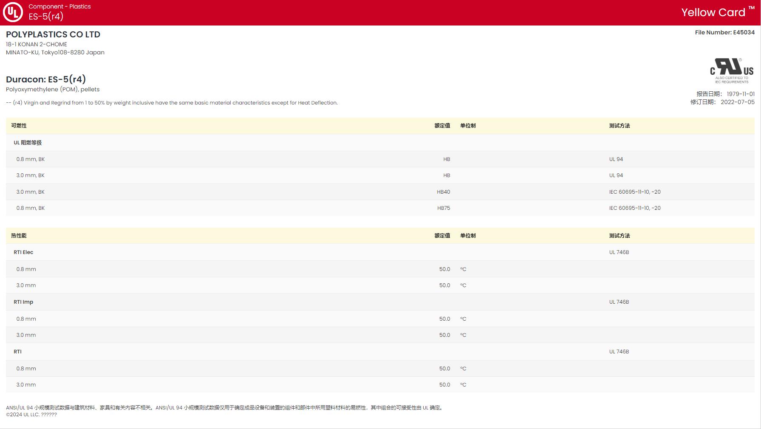
Task: Click 单位制 column header in 热性能 table
Action: (x=468, y=236)
